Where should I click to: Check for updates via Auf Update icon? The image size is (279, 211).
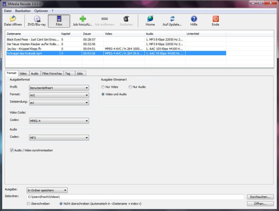pos(172,19)
